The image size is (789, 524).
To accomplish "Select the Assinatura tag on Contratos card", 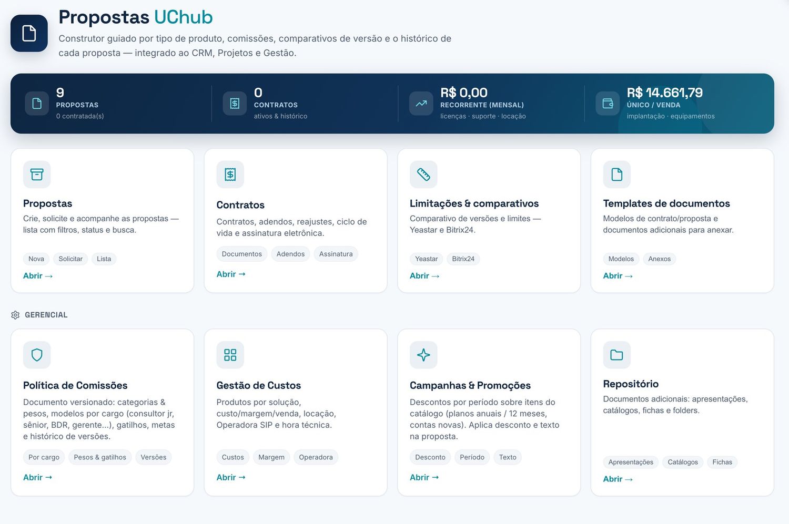I will click(x=336, y=254).
